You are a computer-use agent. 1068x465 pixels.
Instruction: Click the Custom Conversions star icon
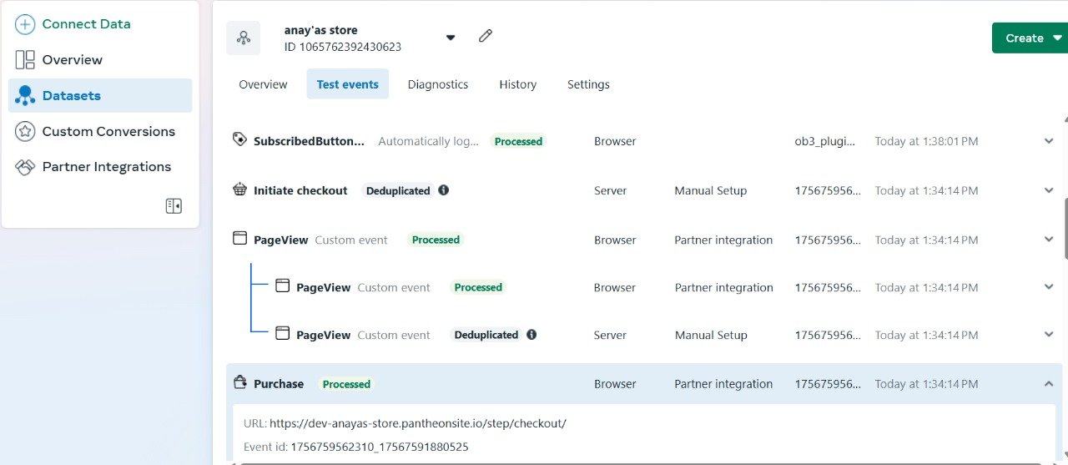25,131
